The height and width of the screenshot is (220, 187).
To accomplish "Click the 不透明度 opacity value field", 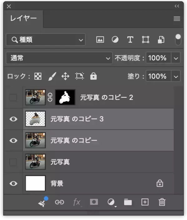I will 158,58.
